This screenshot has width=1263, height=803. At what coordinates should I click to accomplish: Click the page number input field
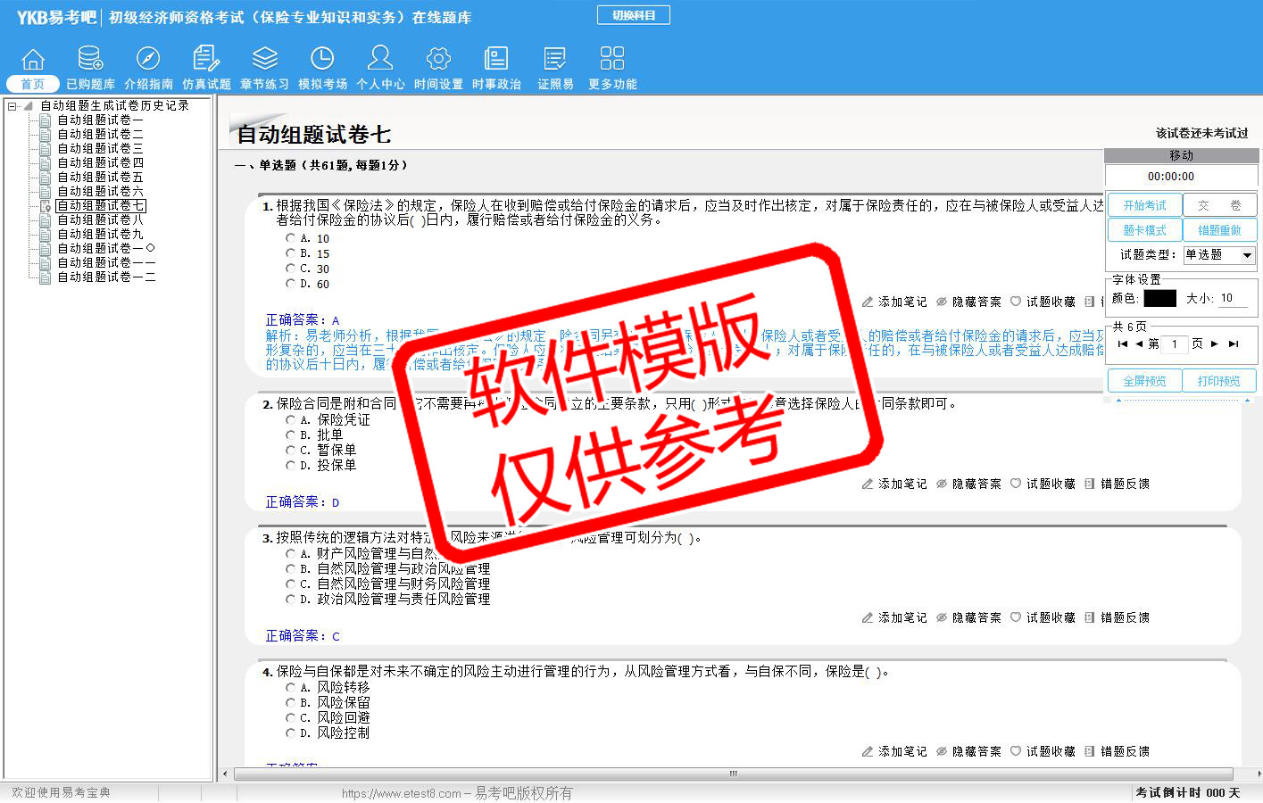click(1175, 344)
